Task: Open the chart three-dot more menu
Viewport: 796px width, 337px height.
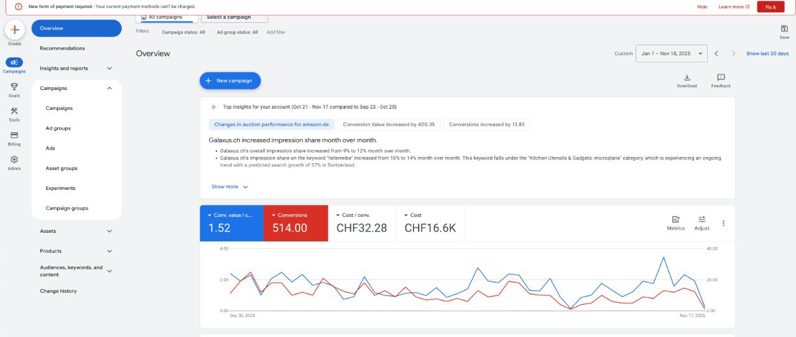Action: 723,223
